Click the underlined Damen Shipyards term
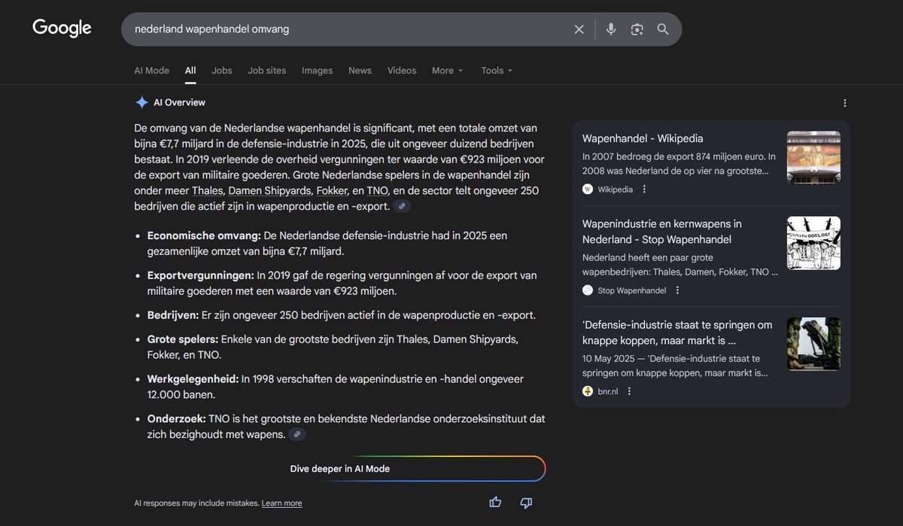Screen dimensions: 903x526 coord(269,191)
